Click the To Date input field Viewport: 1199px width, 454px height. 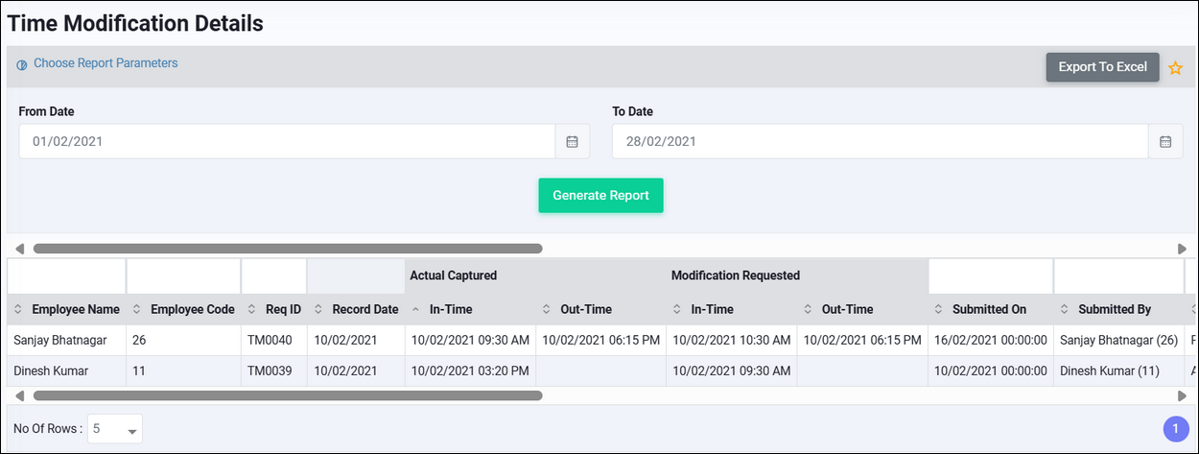(x=880, y=141)
